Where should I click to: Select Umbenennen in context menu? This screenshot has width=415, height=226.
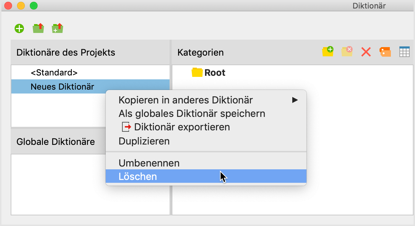[206, 163]
